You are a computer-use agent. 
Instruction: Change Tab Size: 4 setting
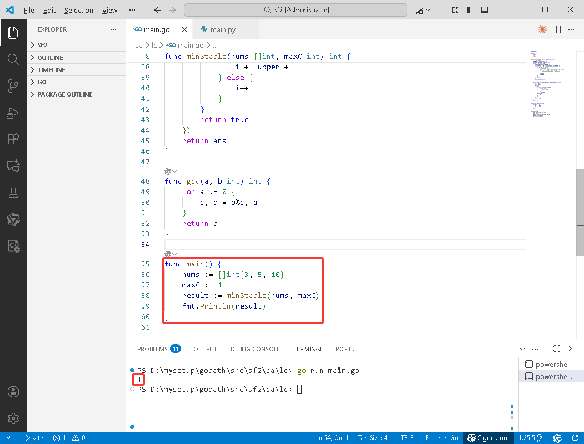[372, 438]
